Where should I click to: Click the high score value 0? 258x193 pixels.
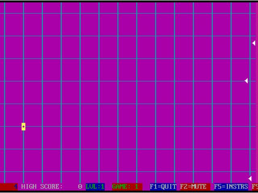[x=80, y=187]
